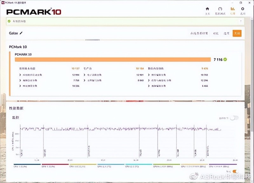
Task: Click the Options button beside Compare
Action: (226, 33)
